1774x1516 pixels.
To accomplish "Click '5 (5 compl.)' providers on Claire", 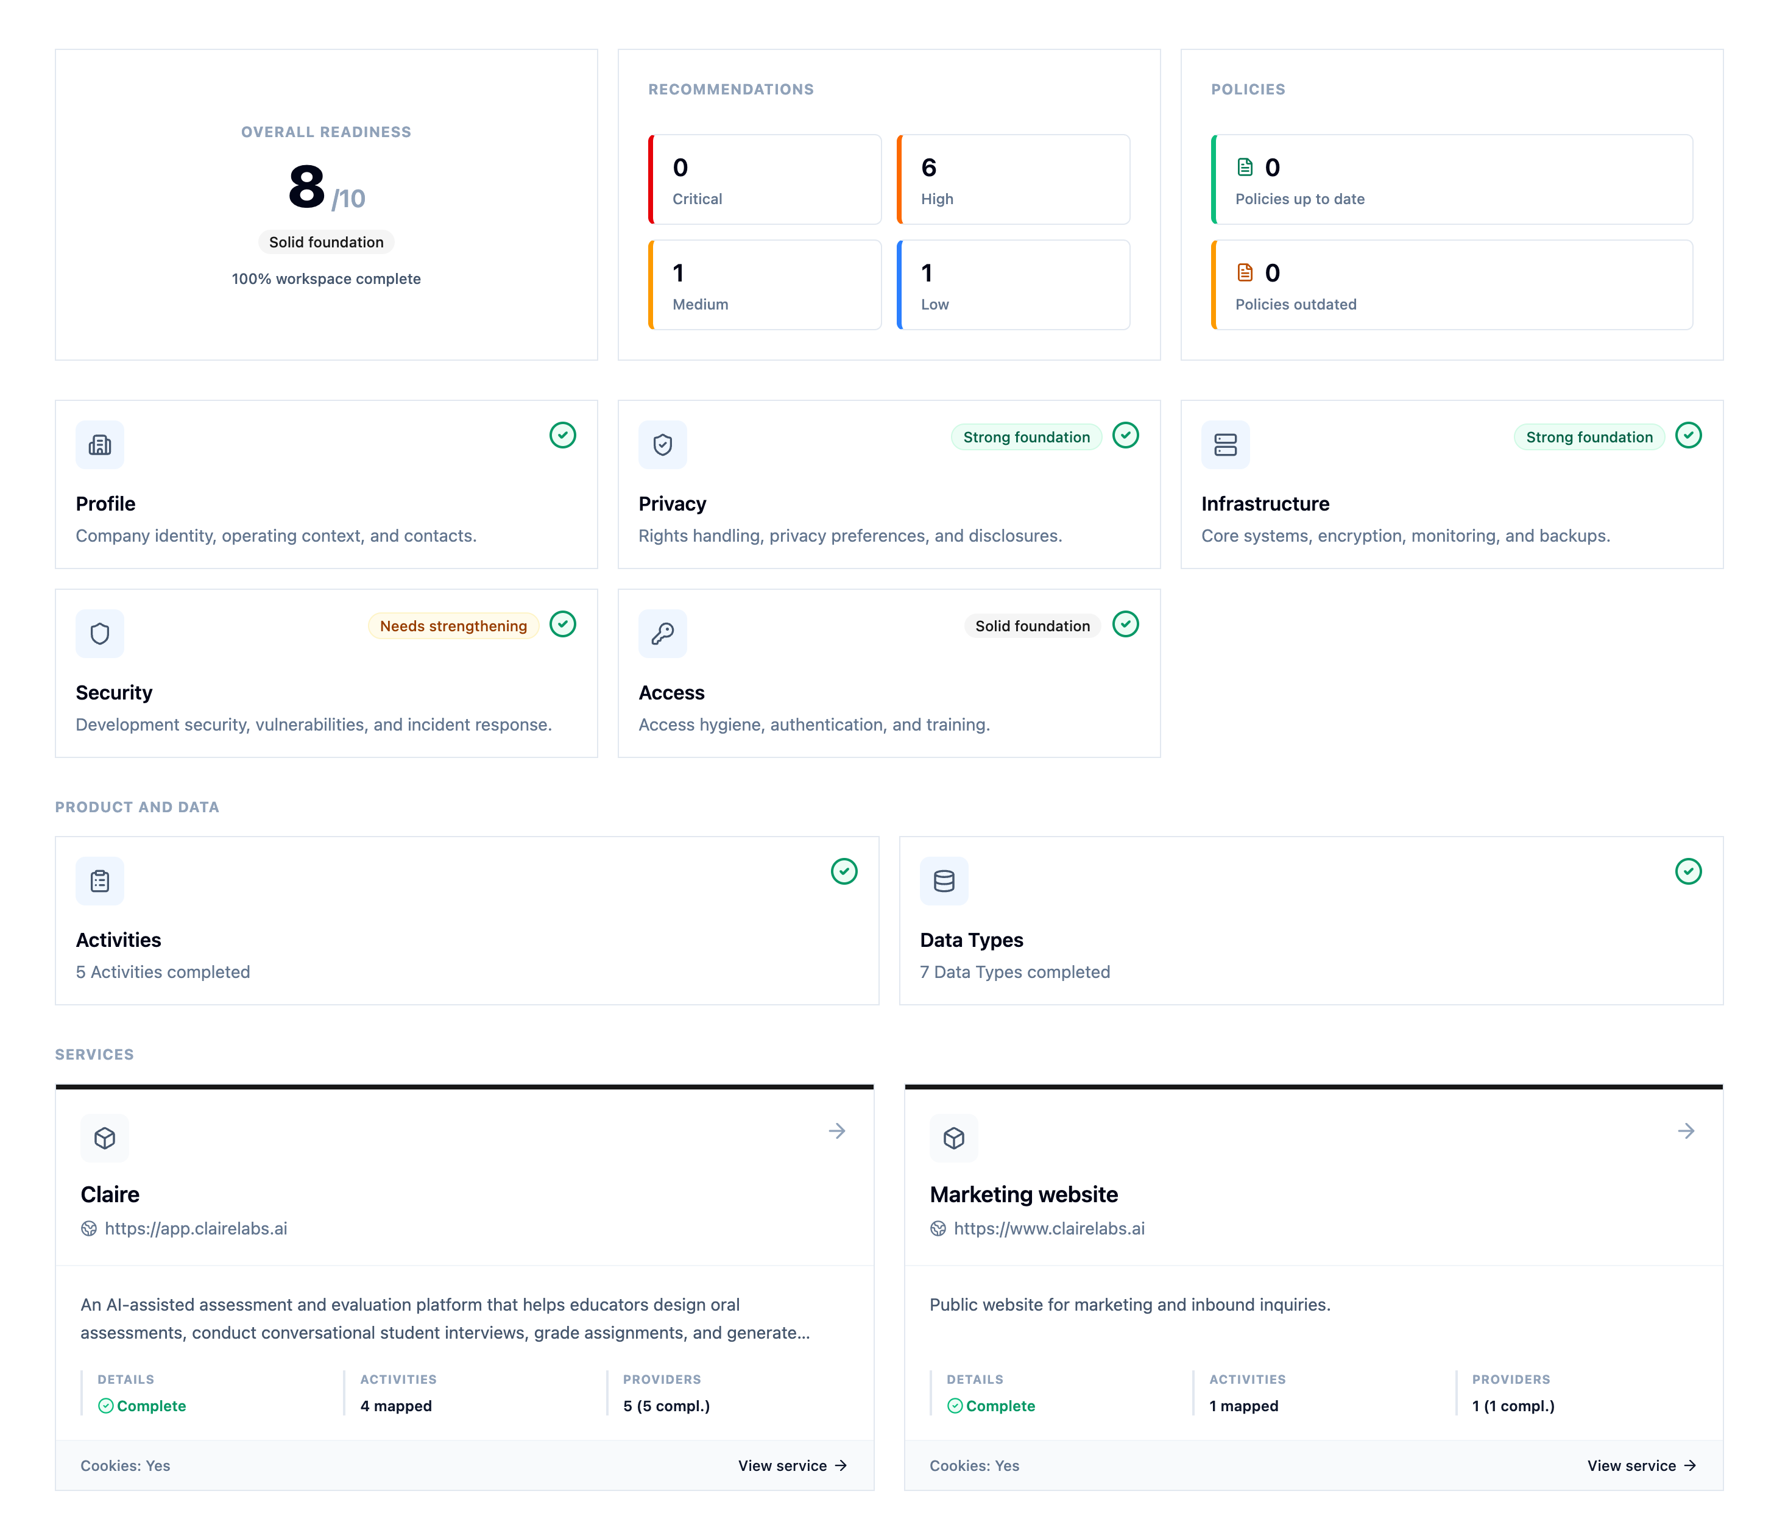I will 666,1406.
